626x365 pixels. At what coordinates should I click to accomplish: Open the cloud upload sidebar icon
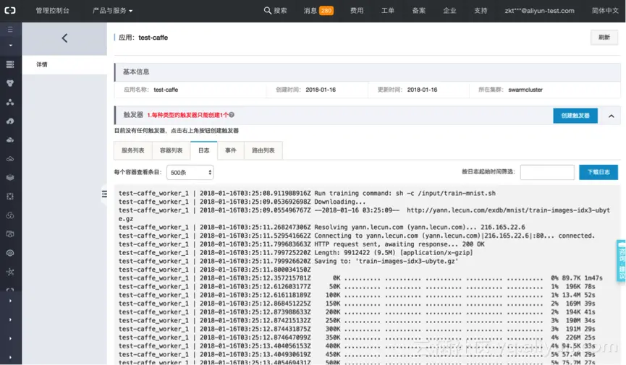pos(10,121)
